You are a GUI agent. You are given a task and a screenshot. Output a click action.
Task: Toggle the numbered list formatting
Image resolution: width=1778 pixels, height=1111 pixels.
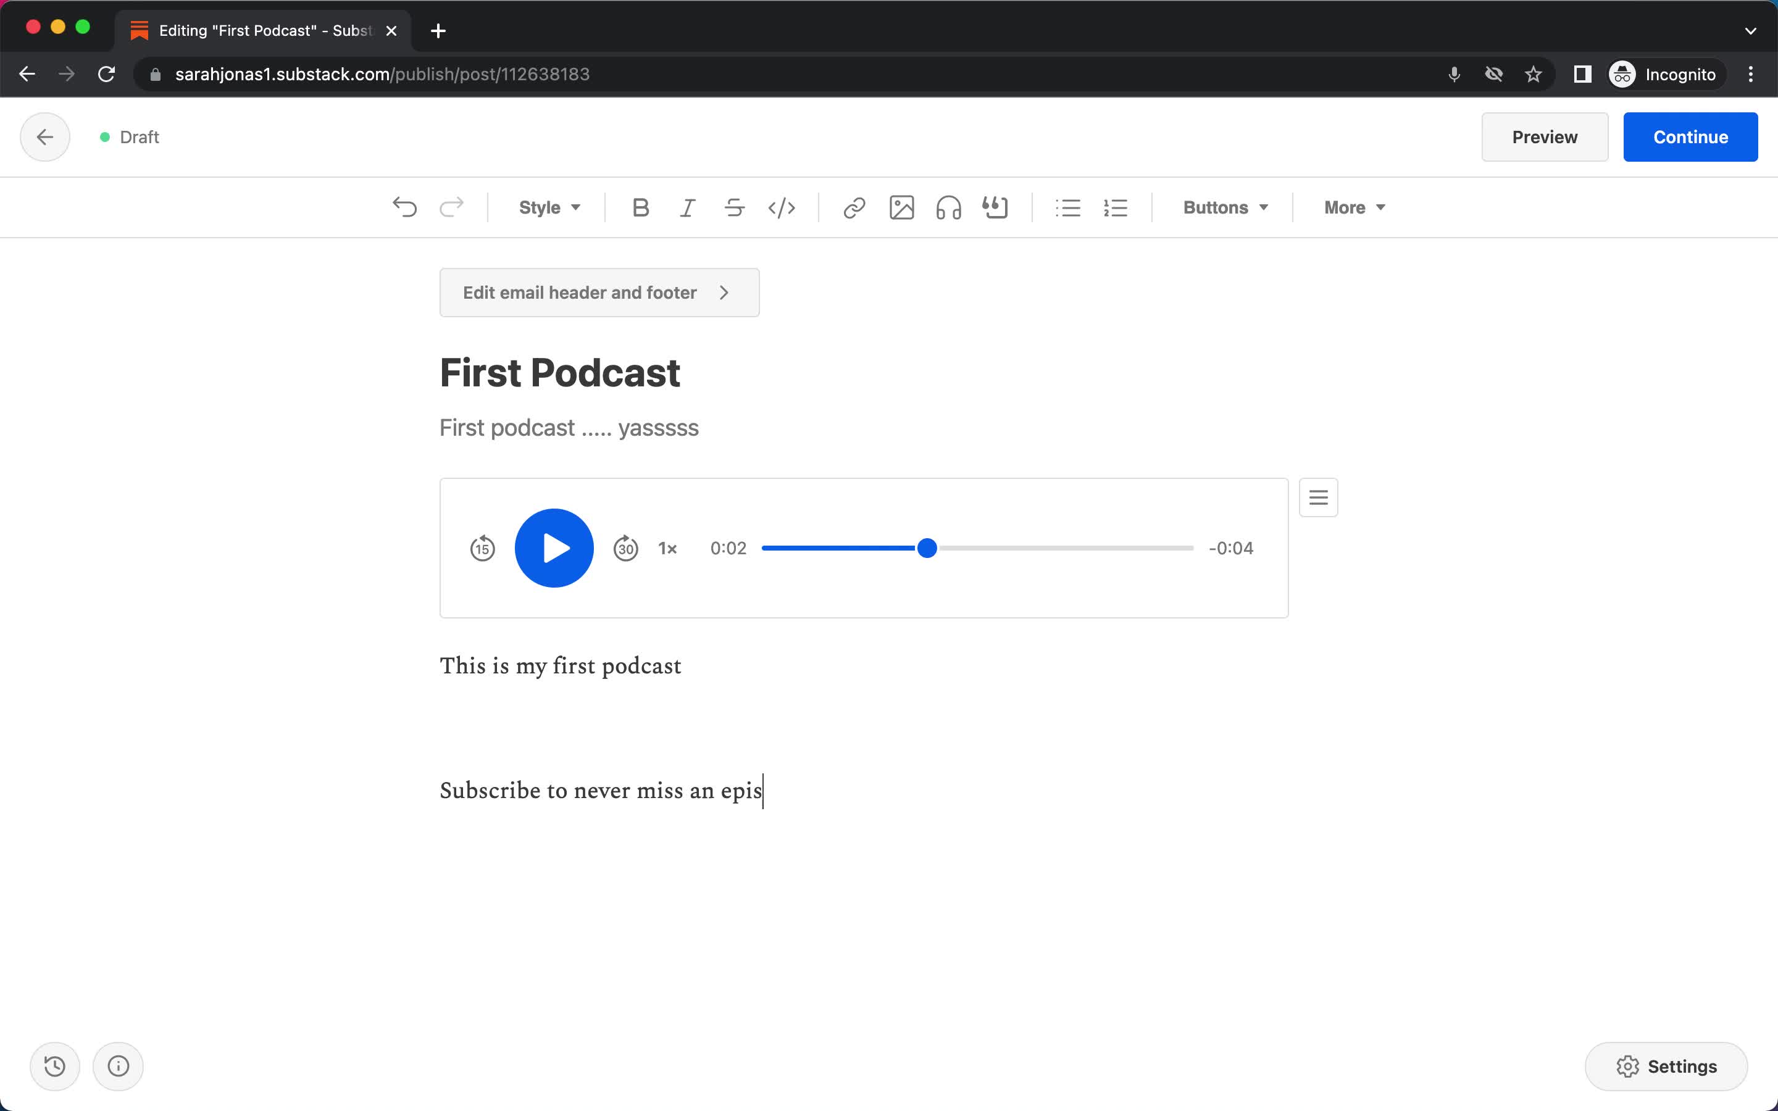(1115, 207)
